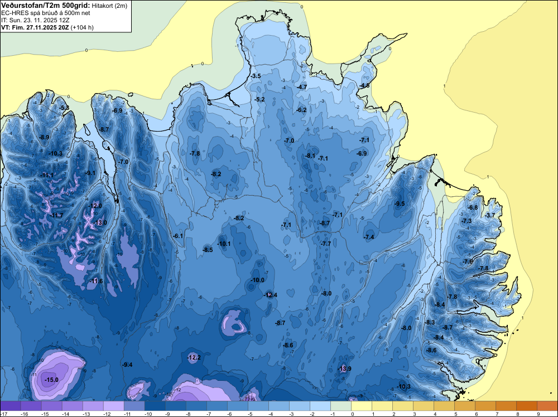Click the orange scale swatch between 7 and 8

(506, 406)
